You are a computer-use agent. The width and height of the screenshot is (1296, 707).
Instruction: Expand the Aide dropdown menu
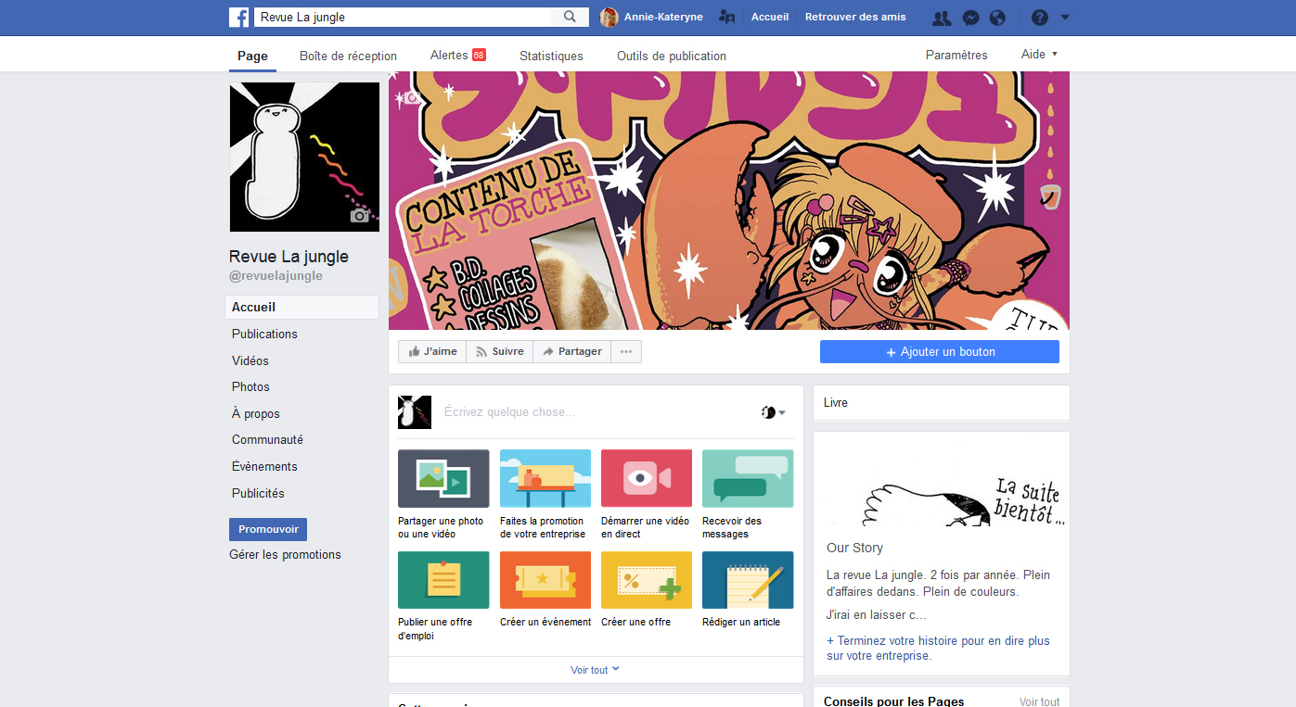1039,55
